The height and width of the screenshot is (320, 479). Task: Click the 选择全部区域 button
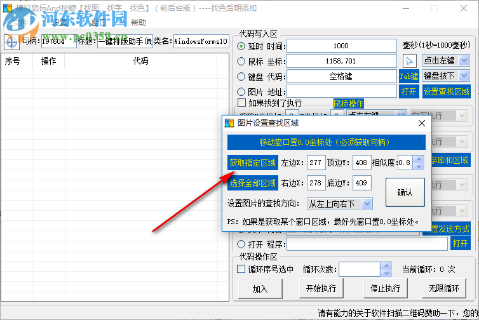coord(253,183)
